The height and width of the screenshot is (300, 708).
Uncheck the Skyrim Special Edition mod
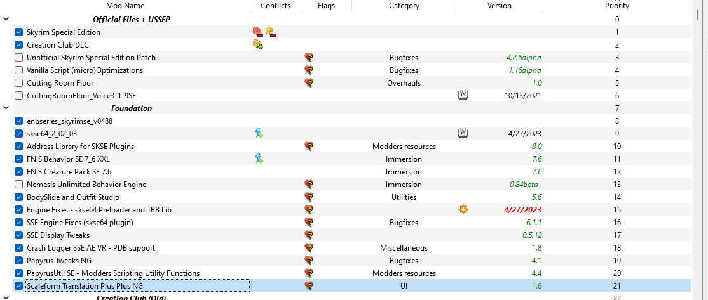click(18, 32)
